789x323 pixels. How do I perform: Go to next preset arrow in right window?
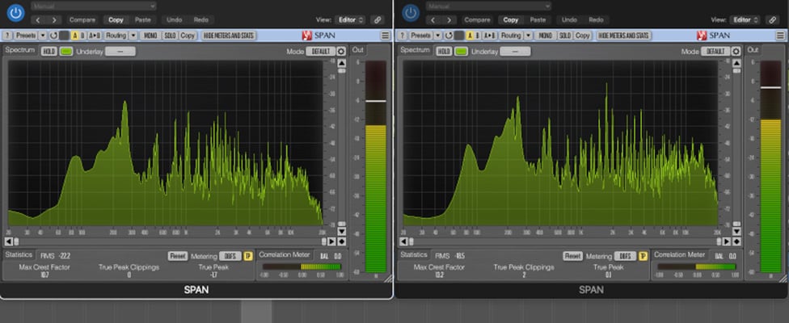[449, 20]
